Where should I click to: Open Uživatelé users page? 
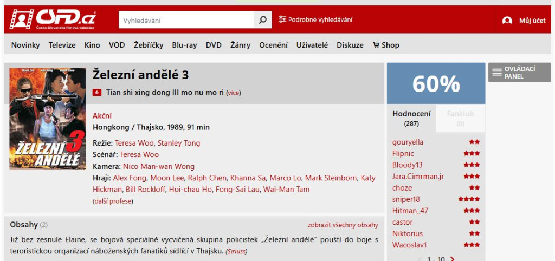click(312, 45)
